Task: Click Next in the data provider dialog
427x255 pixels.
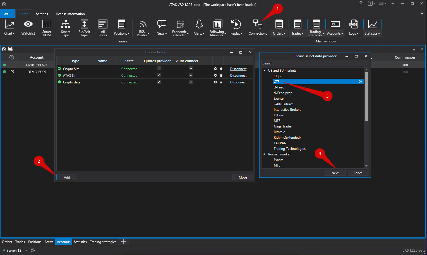Action: coord(335,173)
